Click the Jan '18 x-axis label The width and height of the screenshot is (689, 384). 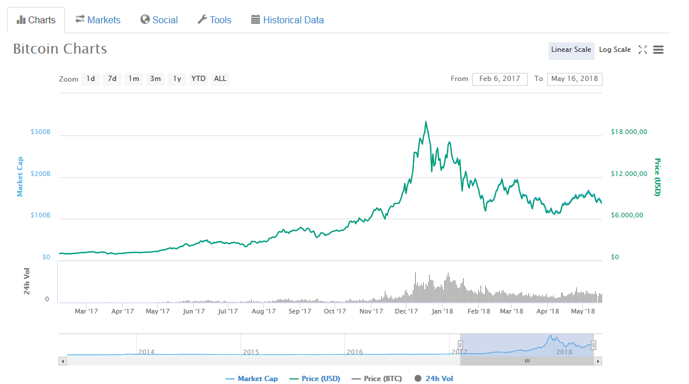[x=442, y=311]
